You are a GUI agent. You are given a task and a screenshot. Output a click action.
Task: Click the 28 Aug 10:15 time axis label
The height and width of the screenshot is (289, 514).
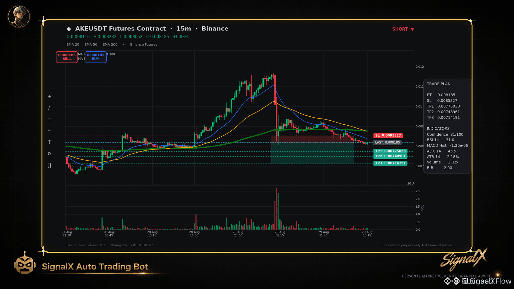click(152, 234)
